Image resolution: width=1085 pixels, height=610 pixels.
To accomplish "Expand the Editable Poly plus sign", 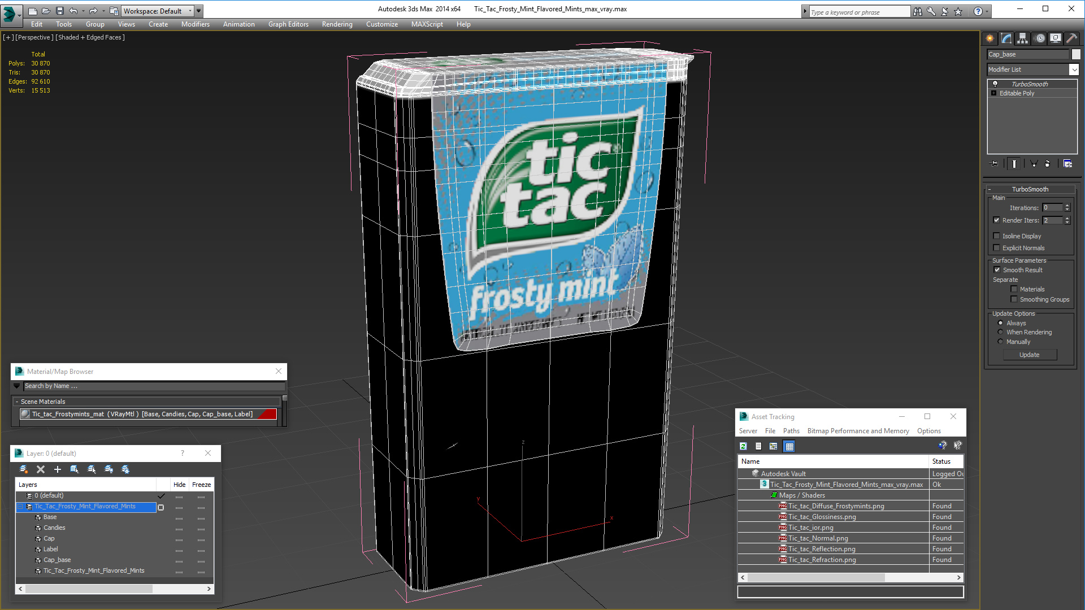I will (x=994, y=93).
